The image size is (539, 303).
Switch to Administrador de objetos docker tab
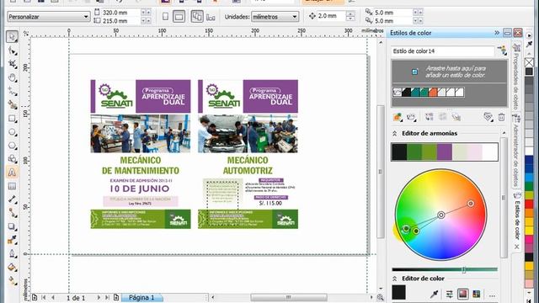516,151
